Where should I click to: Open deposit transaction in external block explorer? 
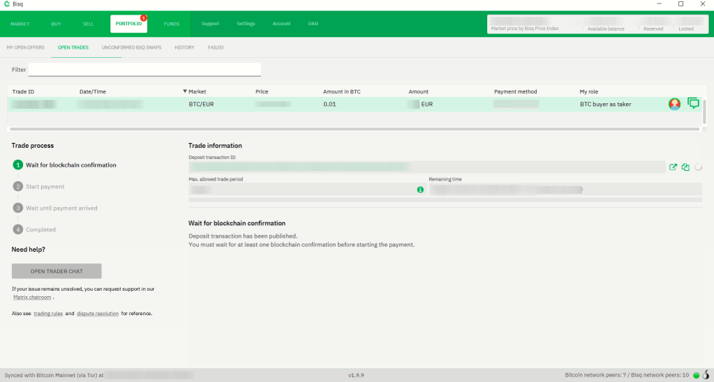673,167
